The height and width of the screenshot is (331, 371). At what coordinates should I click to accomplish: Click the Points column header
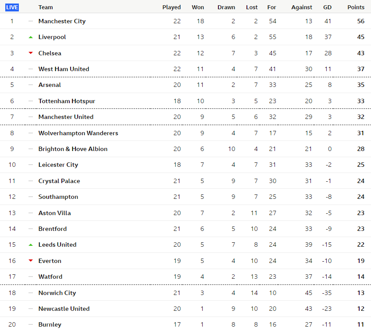click(356, 7)
